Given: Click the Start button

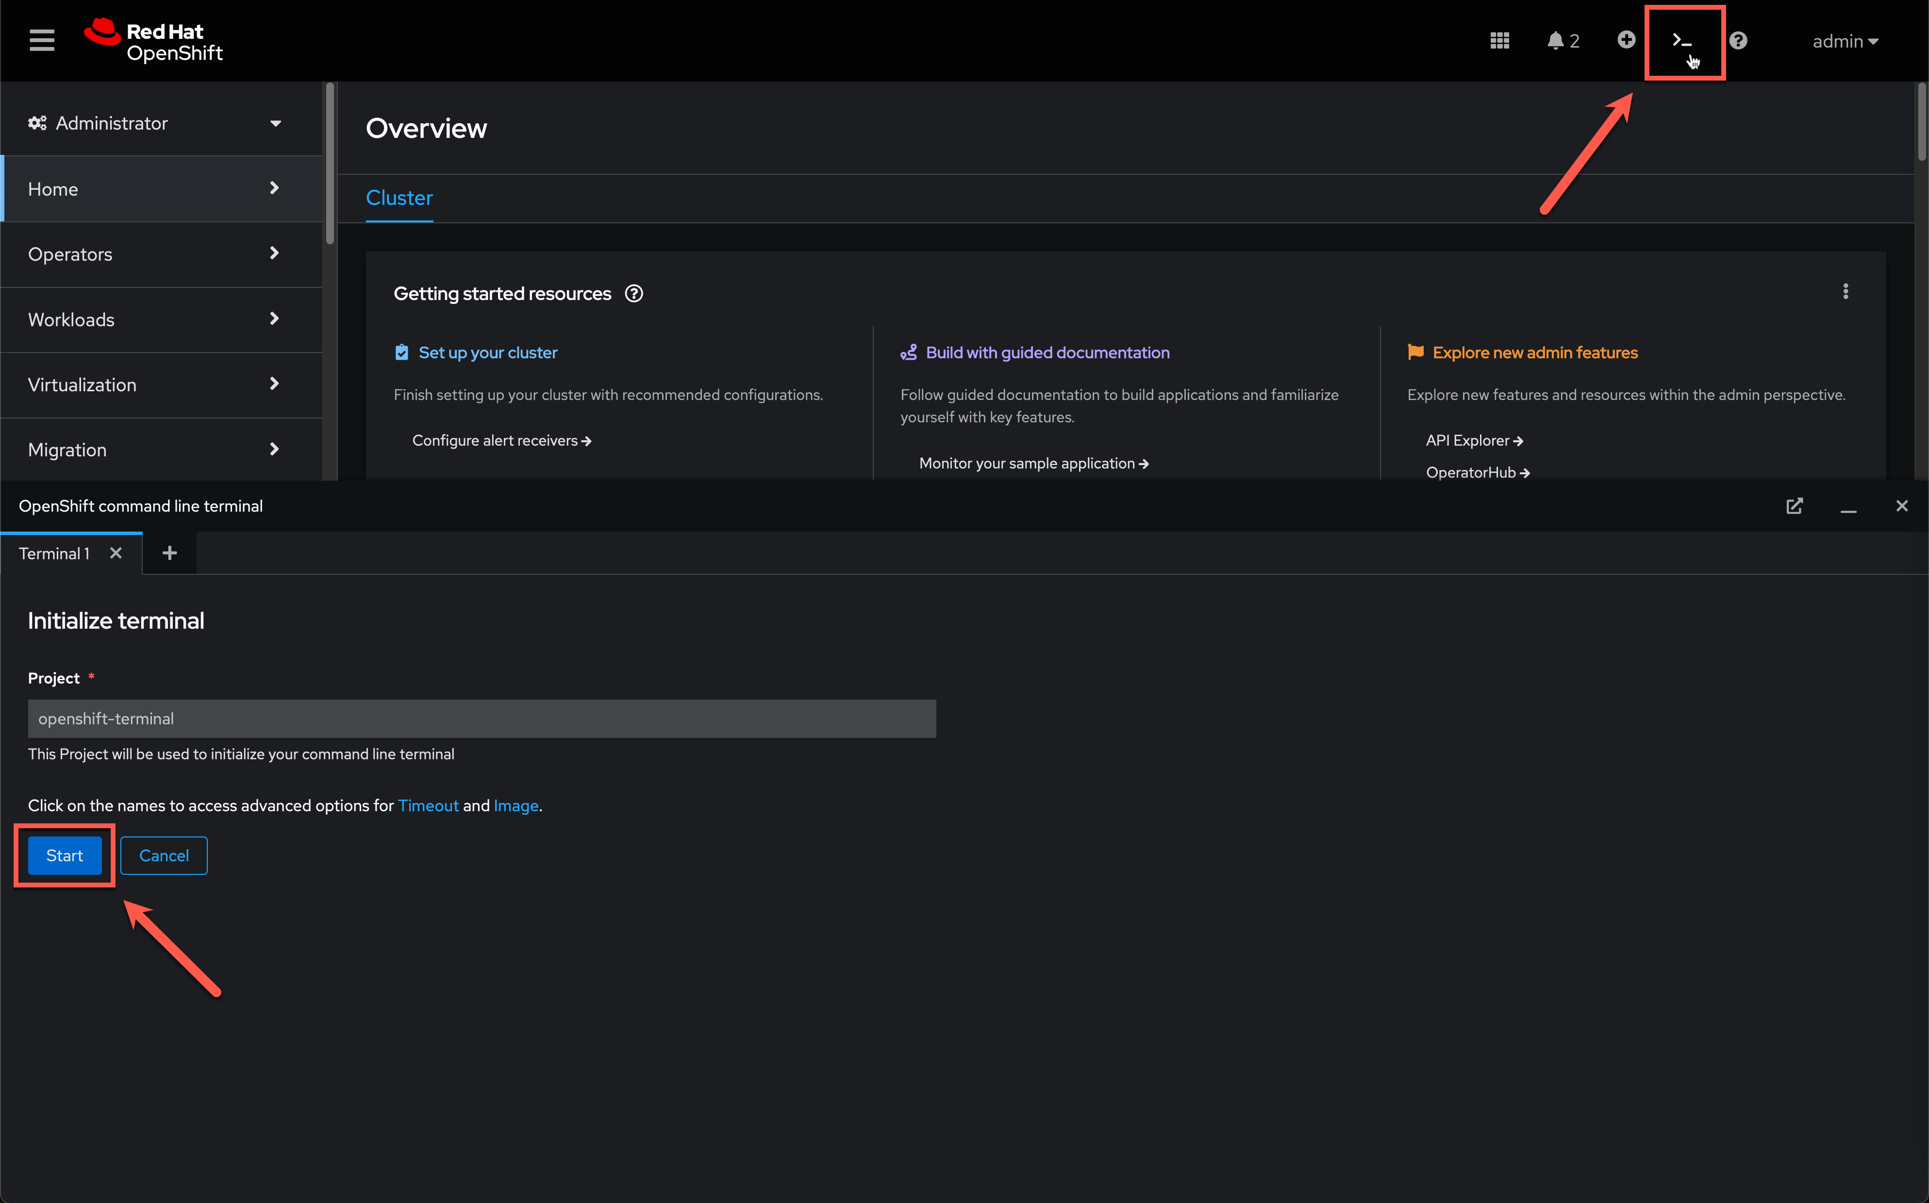Looking at the screenshot, I should tap(65, 855).
